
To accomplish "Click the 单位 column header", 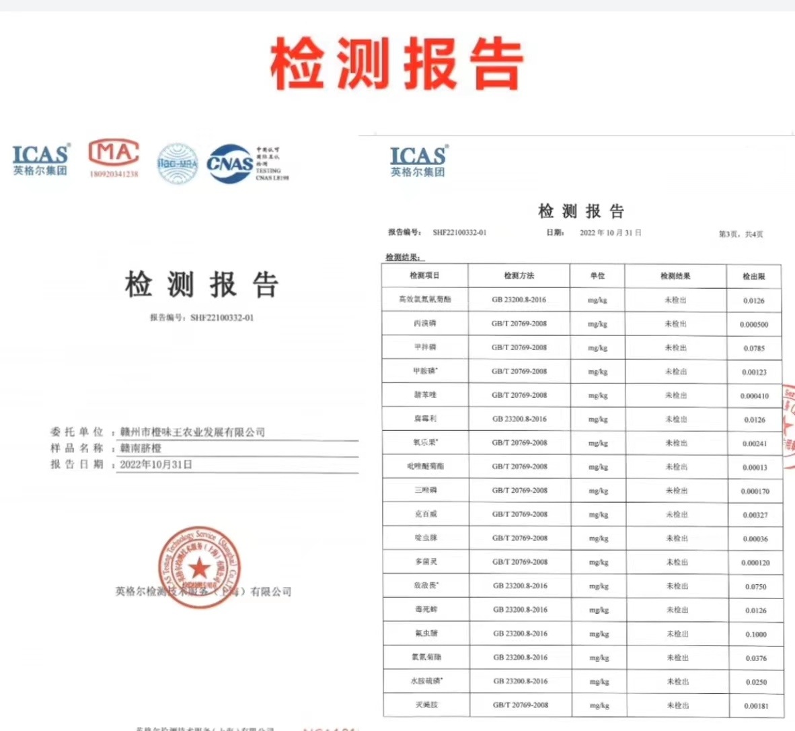I will click(x=597, y=276).
